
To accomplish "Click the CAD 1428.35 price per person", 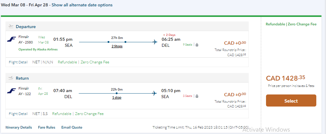I will click(285, 78).
